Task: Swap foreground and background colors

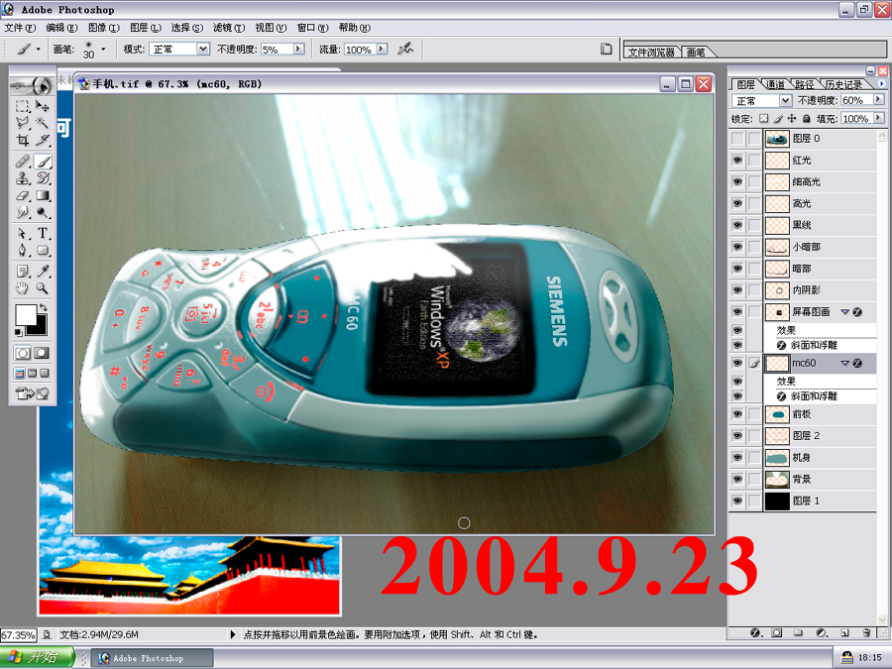Action: (x=43, y=307)
